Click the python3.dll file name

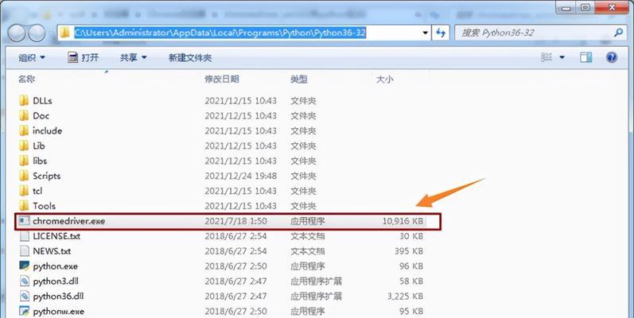pos(56,281)
